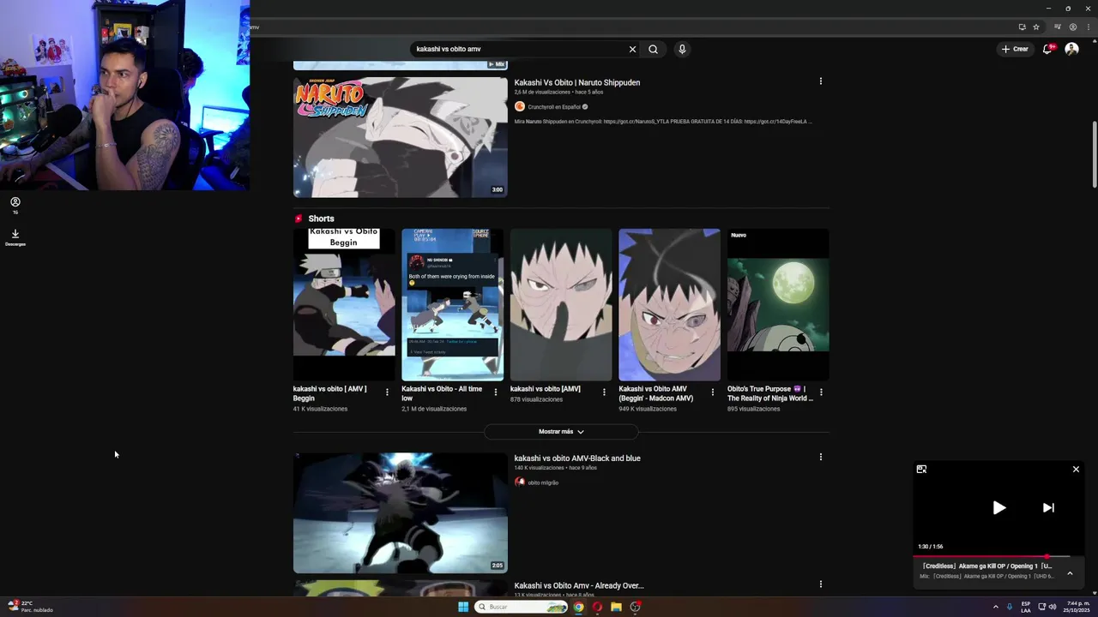
Task: Open Kakashi Vs Obito | Naruto Shippuden title
Action: pyautogui.click(x=577, y=82)
